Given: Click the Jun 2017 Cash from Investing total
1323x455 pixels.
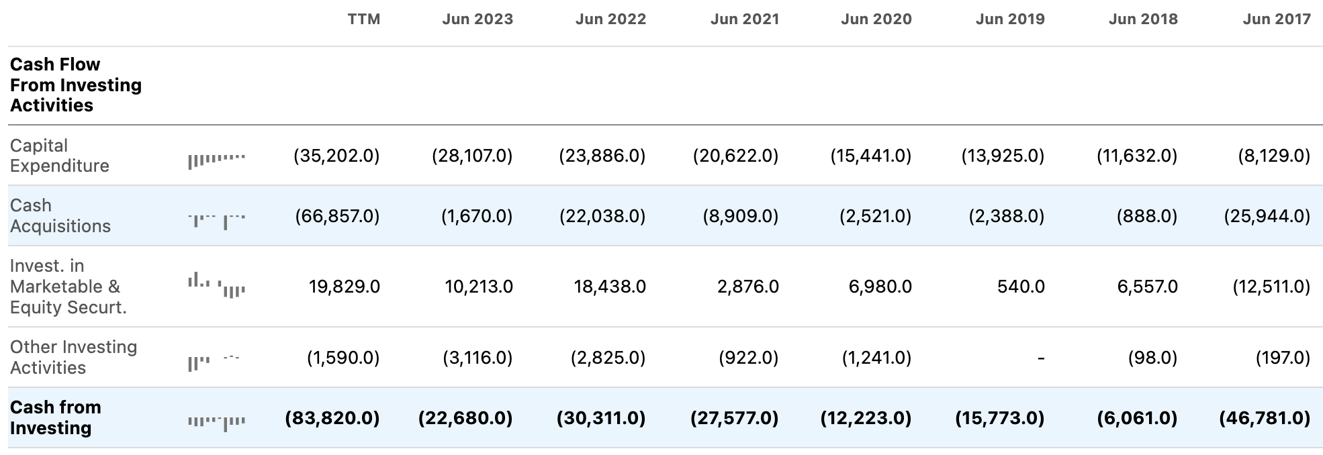Looking at the screenshot, I should [x=1265, y=418].
